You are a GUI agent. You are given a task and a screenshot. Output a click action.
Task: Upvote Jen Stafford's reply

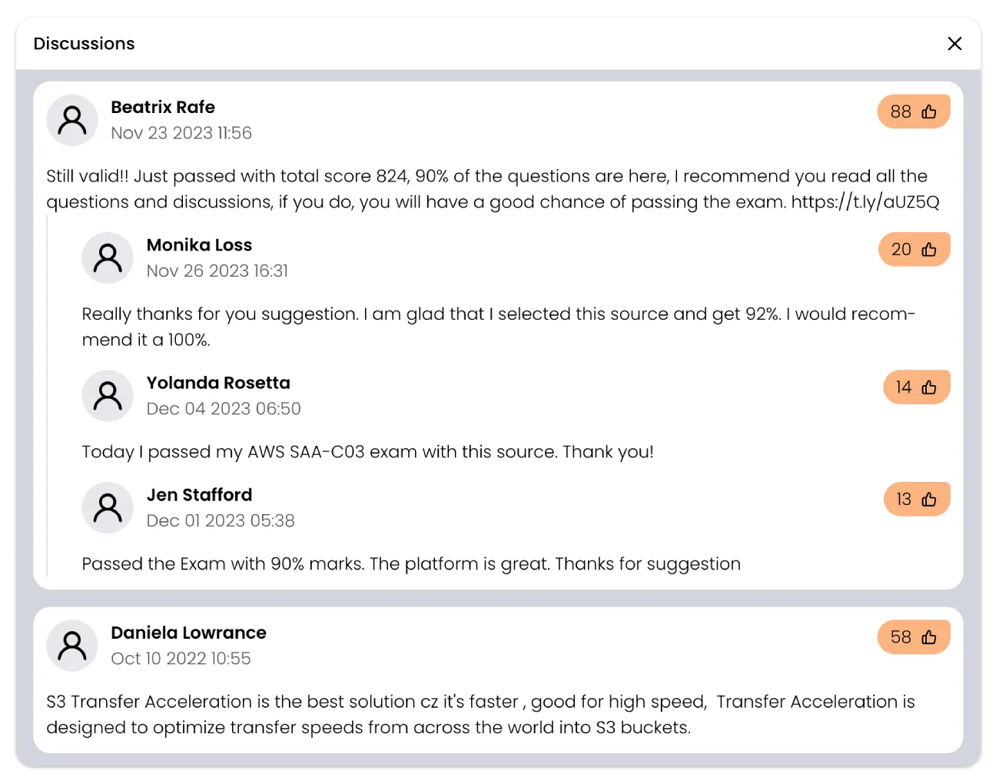pos(916,499)
